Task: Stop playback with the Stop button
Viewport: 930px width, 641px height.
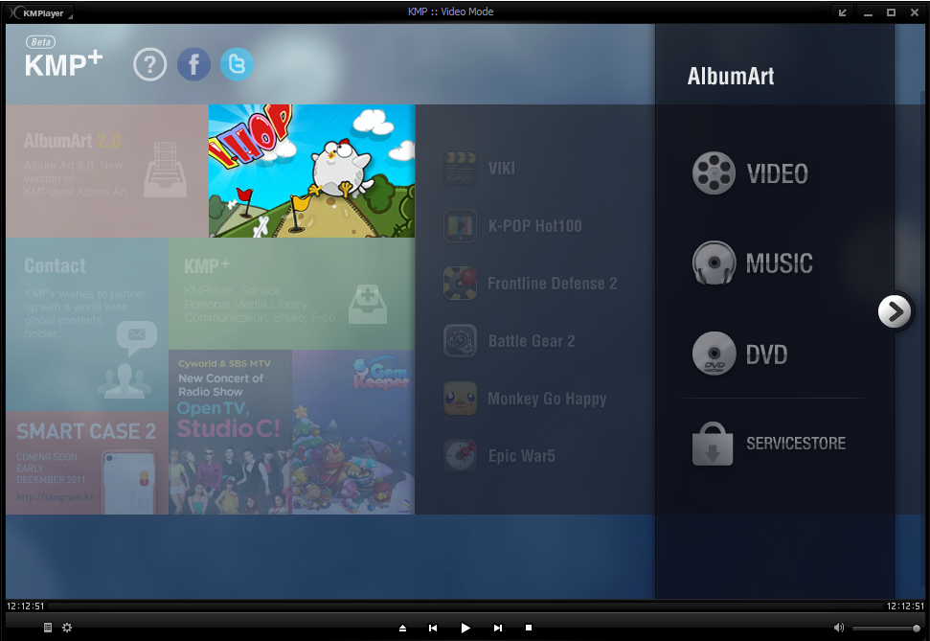Action: 529,628
